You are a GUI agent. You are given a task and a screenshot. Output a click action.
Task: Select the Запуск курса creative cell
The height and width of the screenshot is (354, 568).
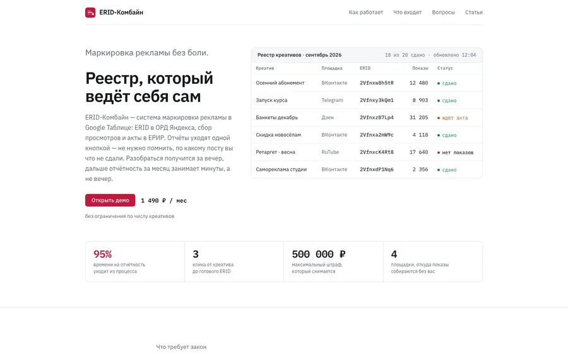(x=271, y=100)
